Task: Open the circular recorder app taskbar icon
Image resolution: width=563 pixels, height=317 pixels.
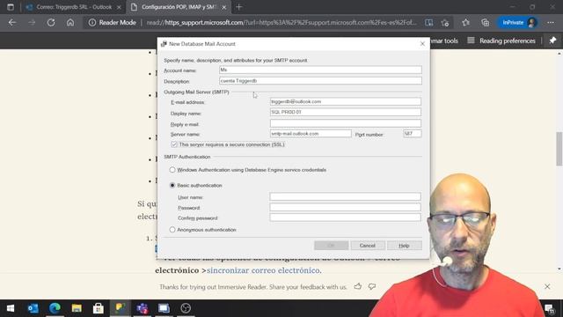Action: point(186,308)
